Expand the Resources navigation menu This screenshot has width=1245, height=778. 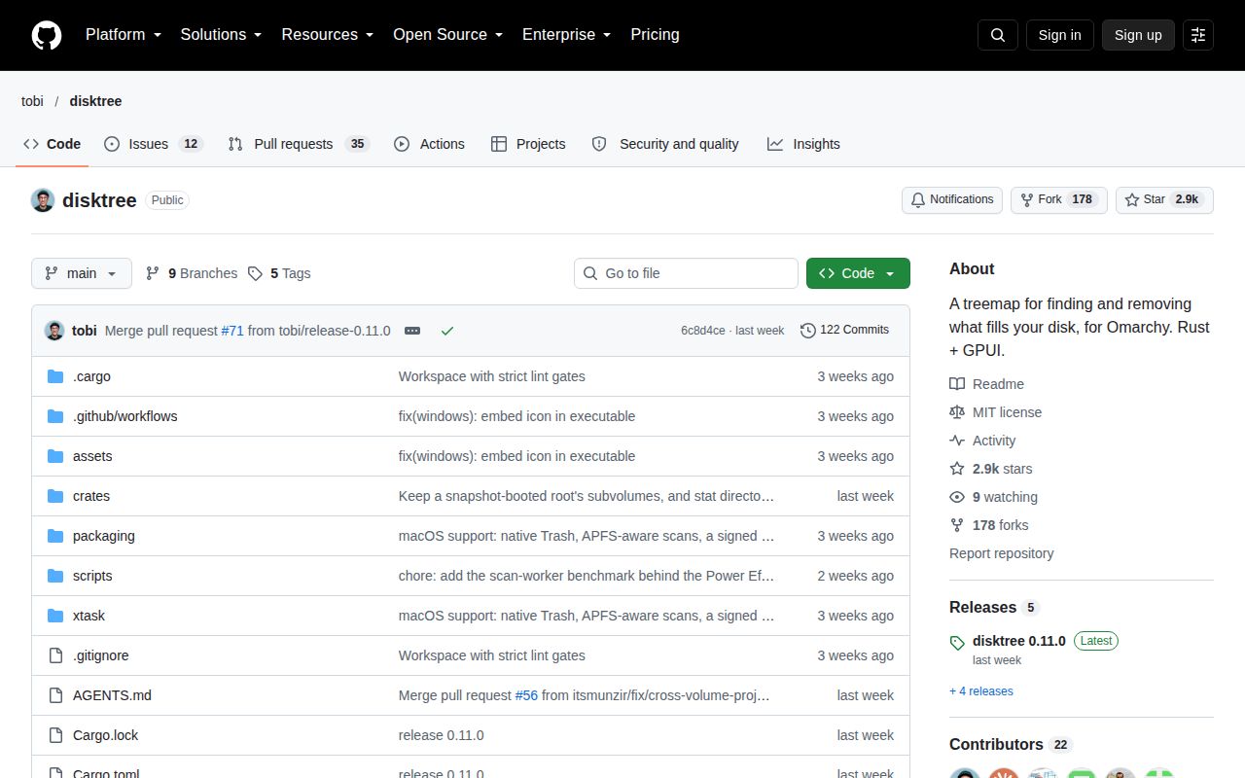click(328, 35)
